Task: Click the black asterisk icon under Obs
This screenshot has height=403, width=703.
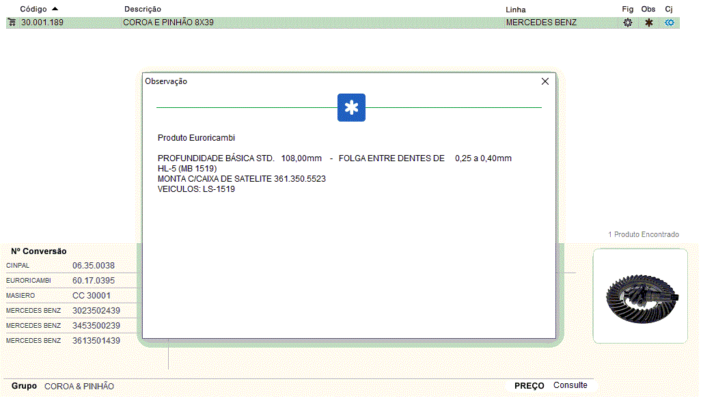Action: pyautogui.click(x=648, y=23)
